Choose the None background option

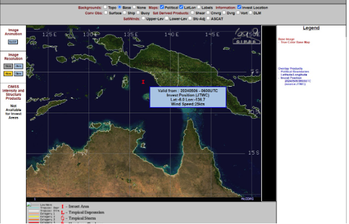(x=134, y=7)
